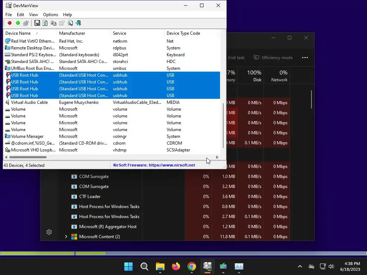
Task: Select the @cdrom.inf CD-ROM device row
Action: click(112, 143)
